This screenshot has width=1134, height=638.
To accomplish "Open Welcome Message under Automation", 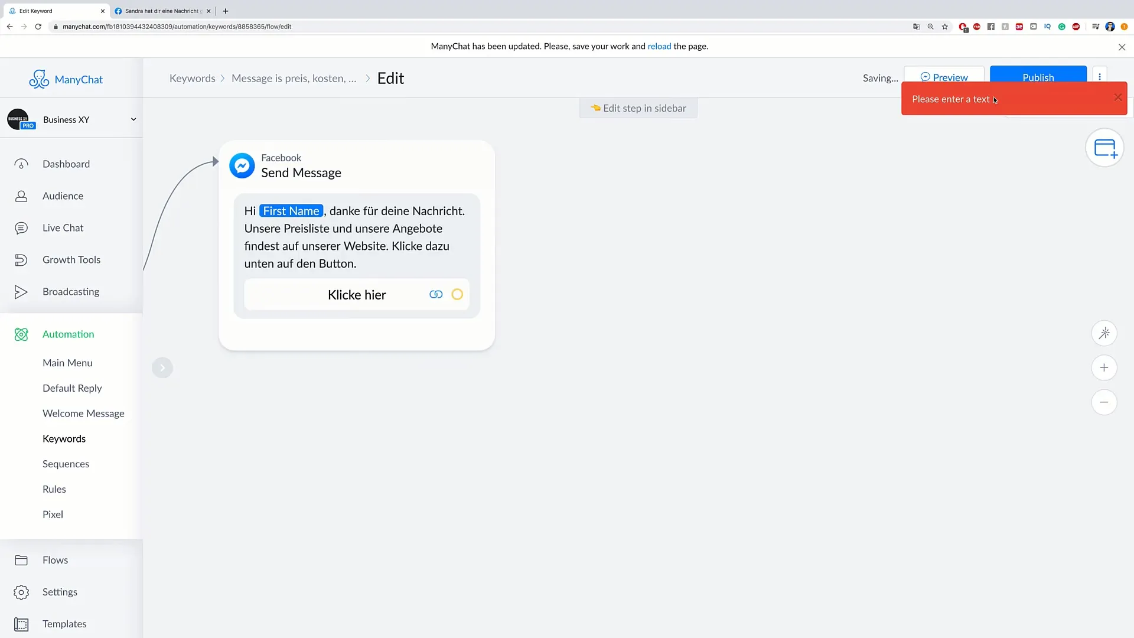I will click(83, 414).
